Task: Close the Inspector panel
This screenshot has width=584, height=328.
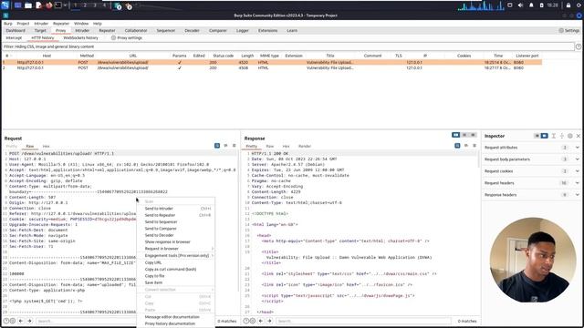Action: coord(579,136)
